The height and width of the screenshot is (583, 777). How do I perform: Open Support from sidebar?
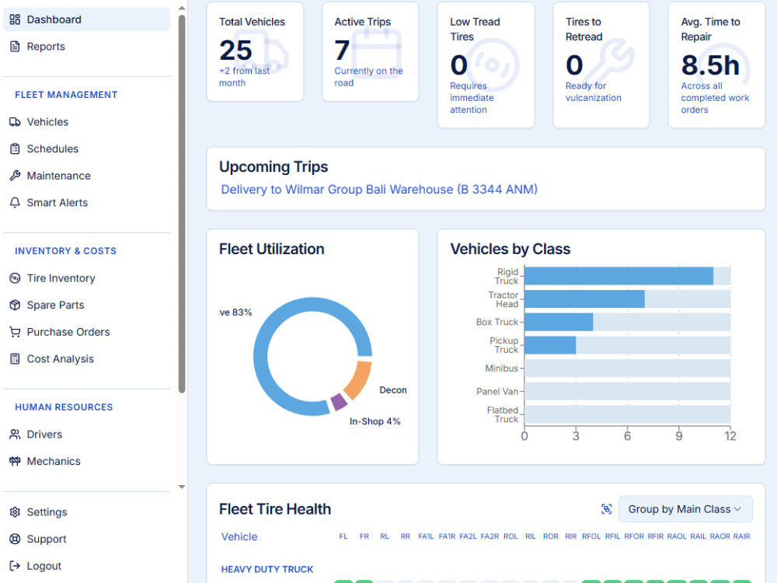click(86, 539)
